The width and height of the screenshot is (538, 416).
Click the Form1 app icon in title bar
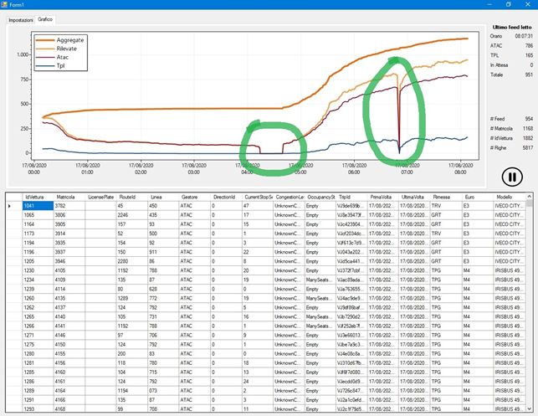pyautogui.click(x=5, y=4)
